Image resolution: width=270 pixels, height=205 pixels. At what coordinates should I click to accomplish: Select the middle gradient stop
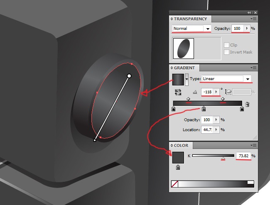pos(204,109)
